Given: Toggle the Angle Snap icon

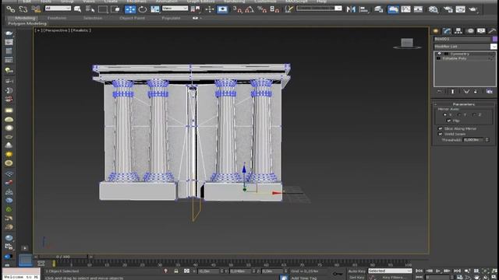Looking at the screenshot, I should (x=249, y=9).
